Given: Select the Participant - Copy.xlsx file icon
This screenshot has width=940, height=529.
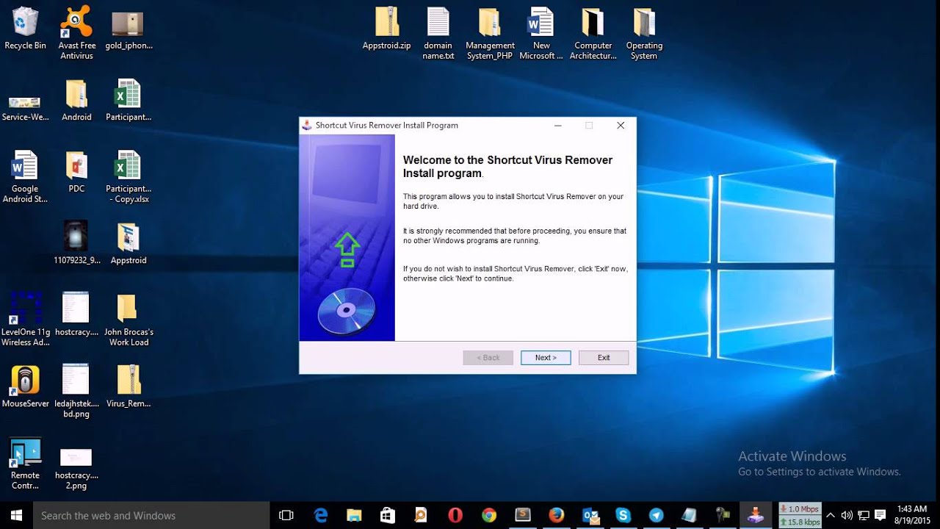Looking at the screenshot, I should click(129, 177).
